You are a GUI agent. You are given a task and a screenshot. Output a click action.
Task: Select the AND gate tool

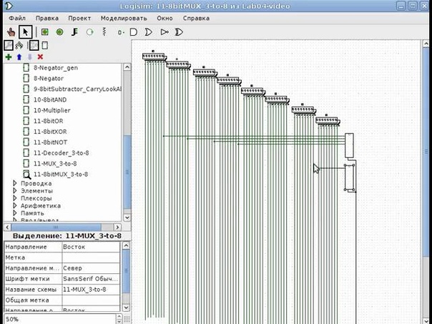coord(134,32)
